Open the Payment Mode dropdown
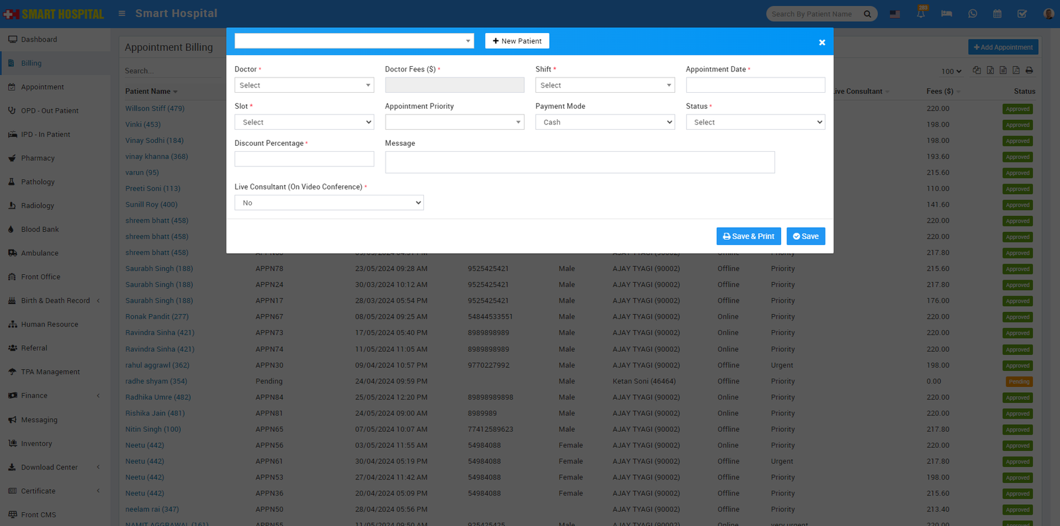Viewport: 1060px width, 526px height. coord(604,123)
